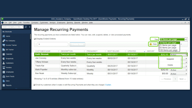Open the Vendors shortcut in sidebar
192x108 pixels.
(x=8, y=67)
